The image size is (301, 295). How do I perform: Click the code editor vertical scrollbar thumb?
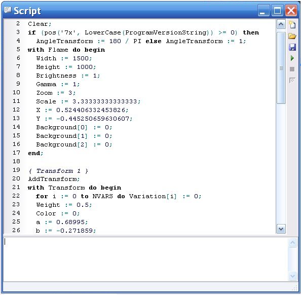pos(281,68)
